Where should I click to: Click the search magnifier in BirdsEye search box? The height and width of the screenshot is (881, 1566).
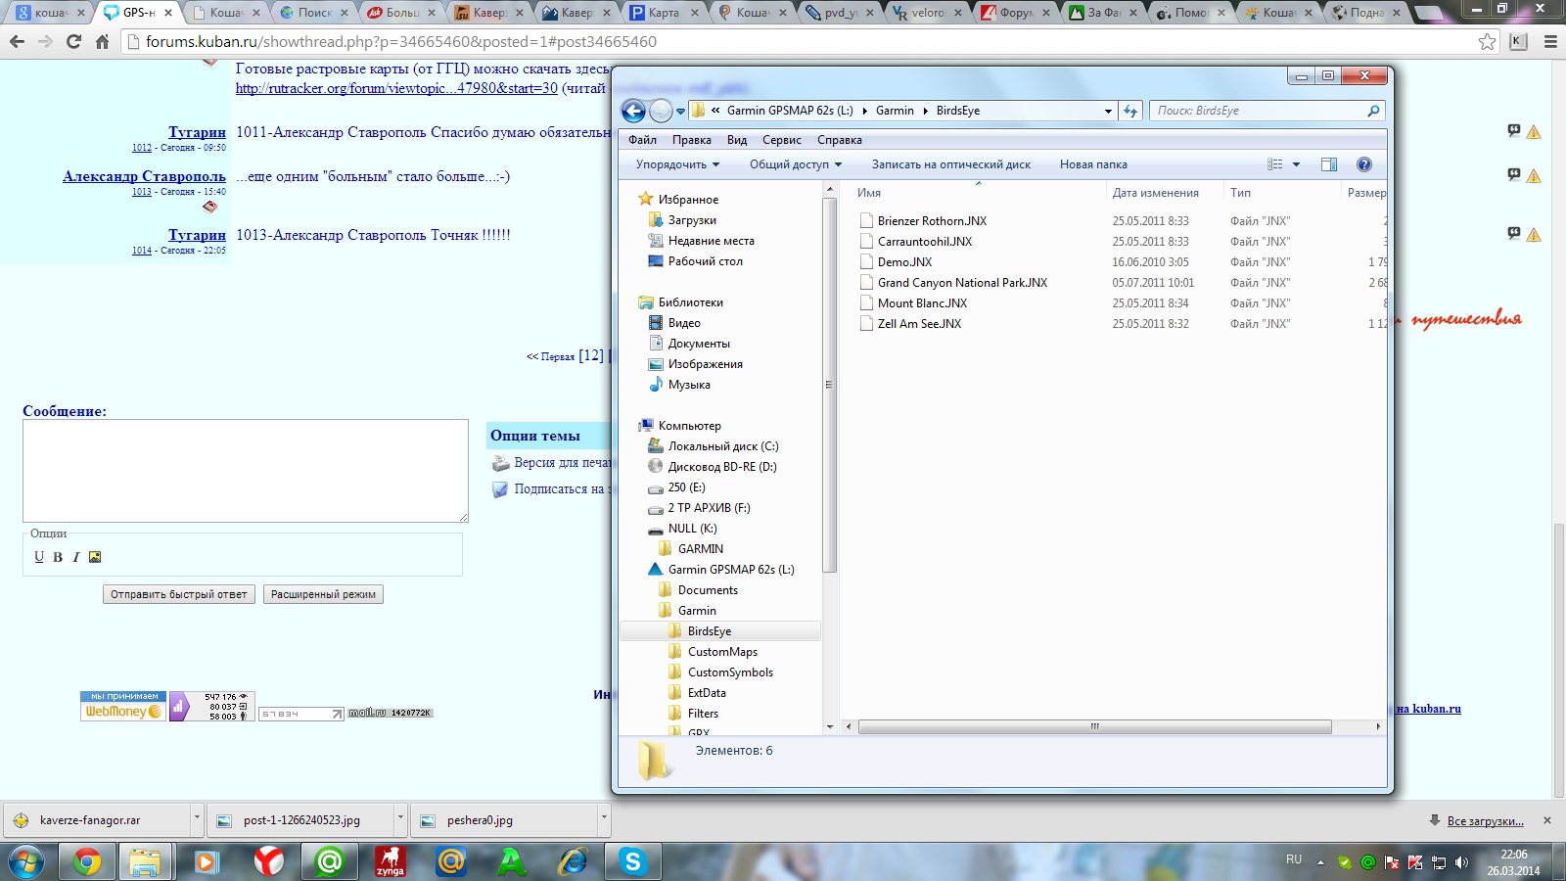tap(1373, 111)
